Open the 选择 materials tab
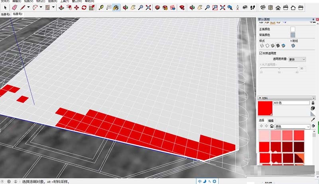319x184 pixels. [262, 120]
